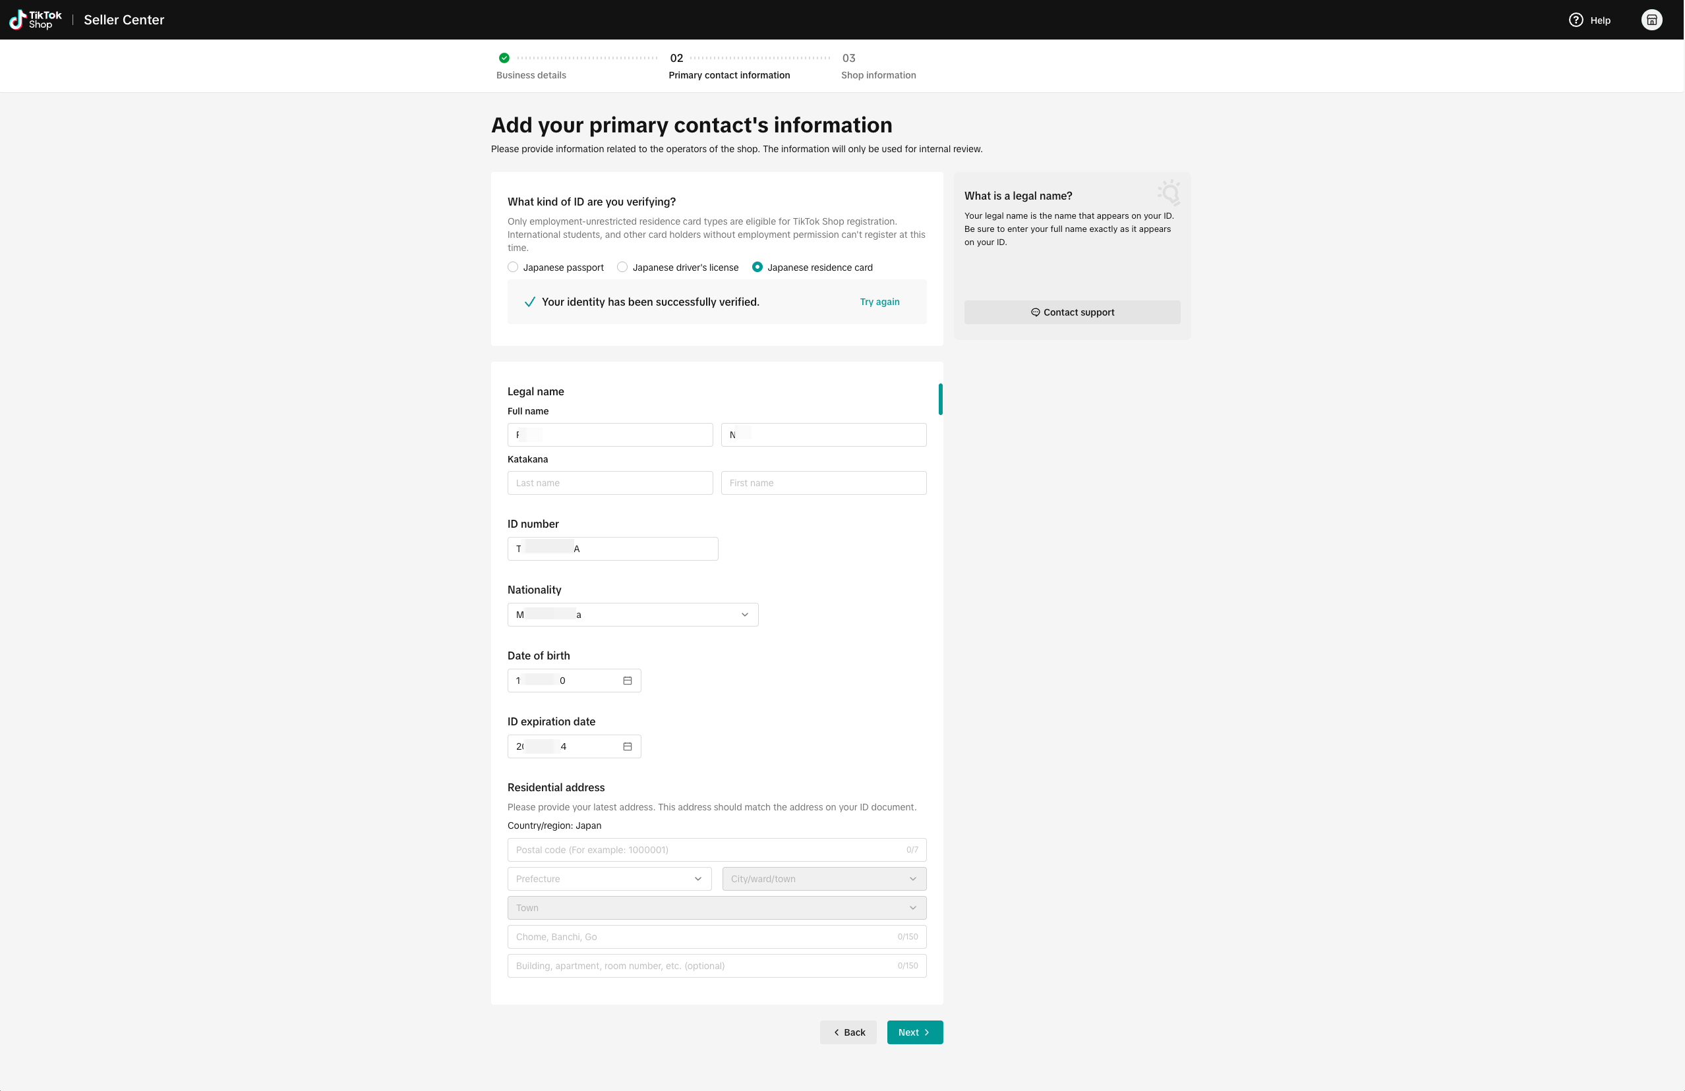Open Help via question mark icon
This screenshot has width=1685, height=1091.
(1576, 20)
